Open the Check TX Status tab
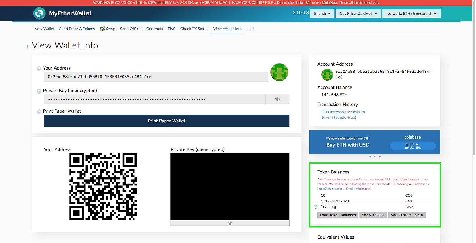 coord(194,29)
